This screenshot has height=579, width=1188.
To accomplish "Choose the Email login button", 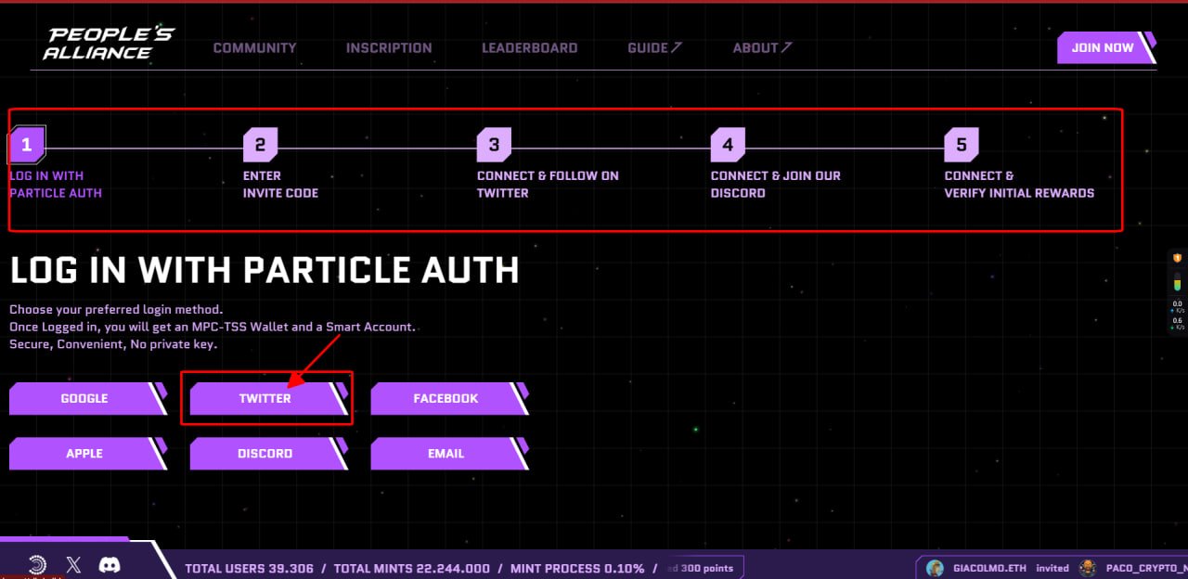I will click(x=449, y=454).
